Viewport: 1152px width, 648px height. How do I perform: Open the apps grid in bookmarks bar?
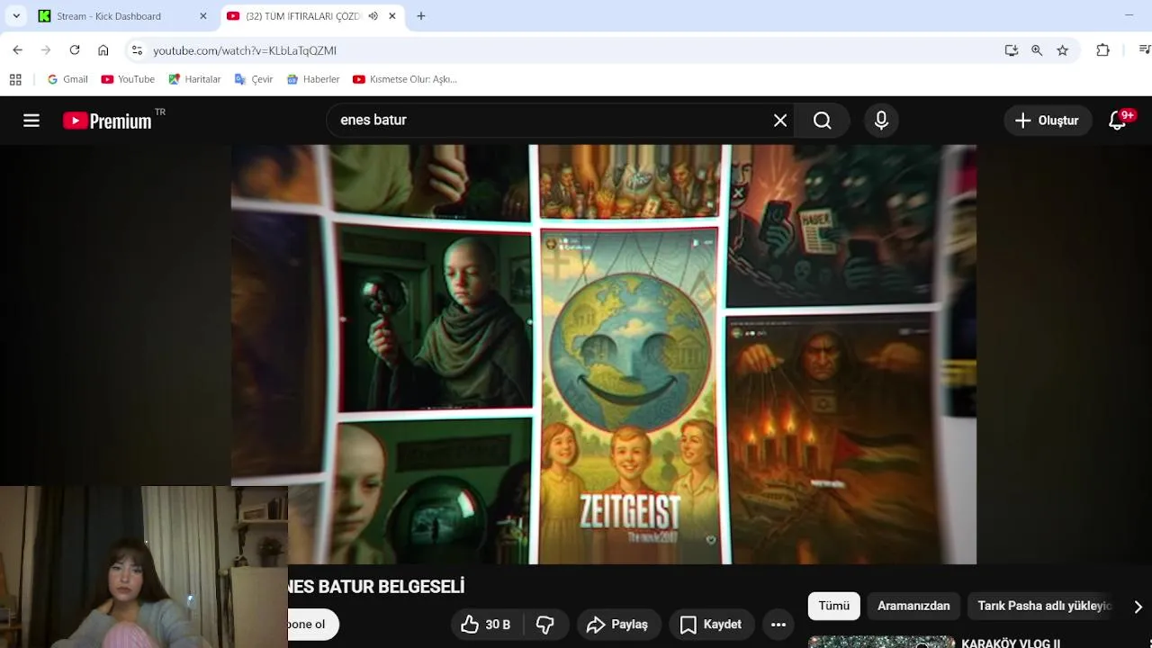click(x=15, y=79)
